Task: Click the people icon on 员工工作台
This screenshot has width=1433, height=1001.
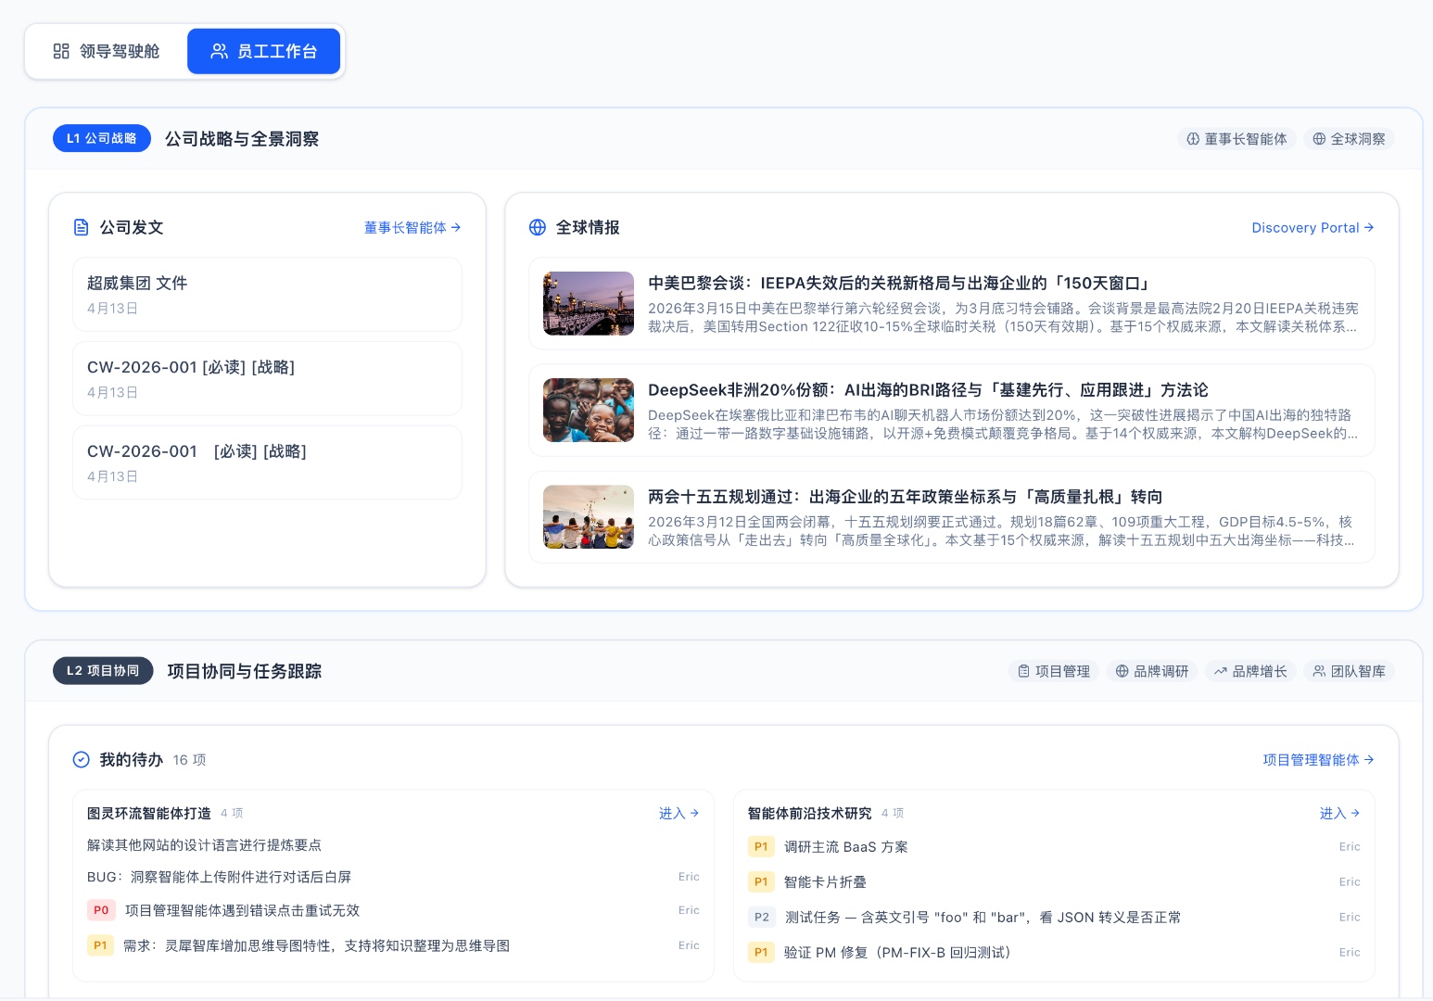Action: point(219,51)
